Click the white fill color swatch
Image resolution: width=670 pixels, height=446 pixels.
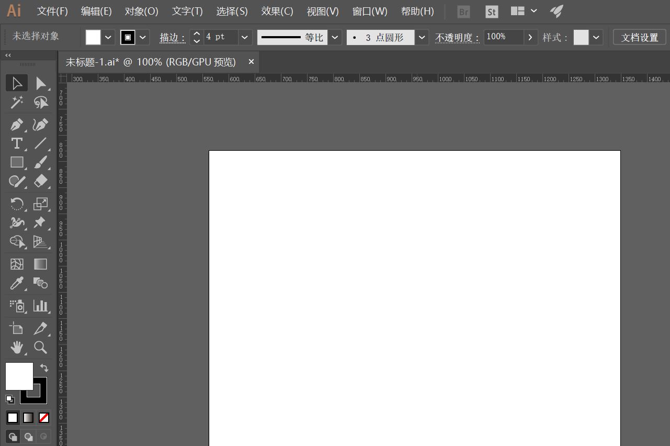tap(93, 37)
